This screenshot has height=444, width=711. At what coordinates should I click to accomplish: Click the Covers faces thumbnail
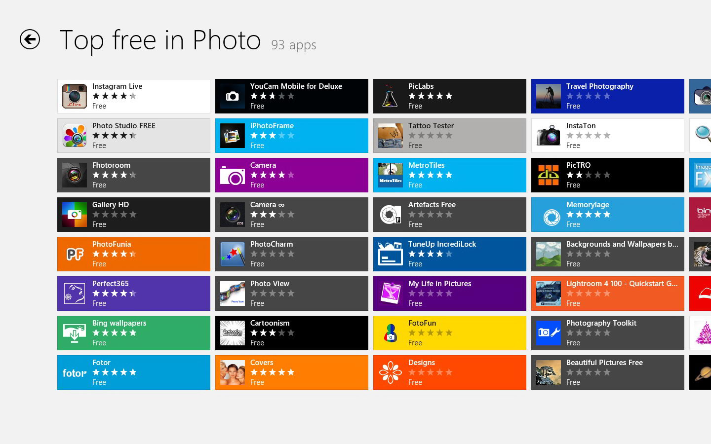click(x=233, y=372)
